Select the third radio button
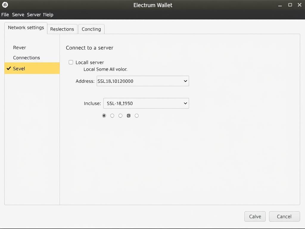305x229 pixels. point(120,116)
